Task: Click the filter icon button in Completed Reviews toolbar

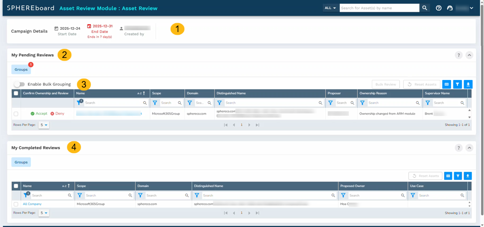Action: (458, 176)
